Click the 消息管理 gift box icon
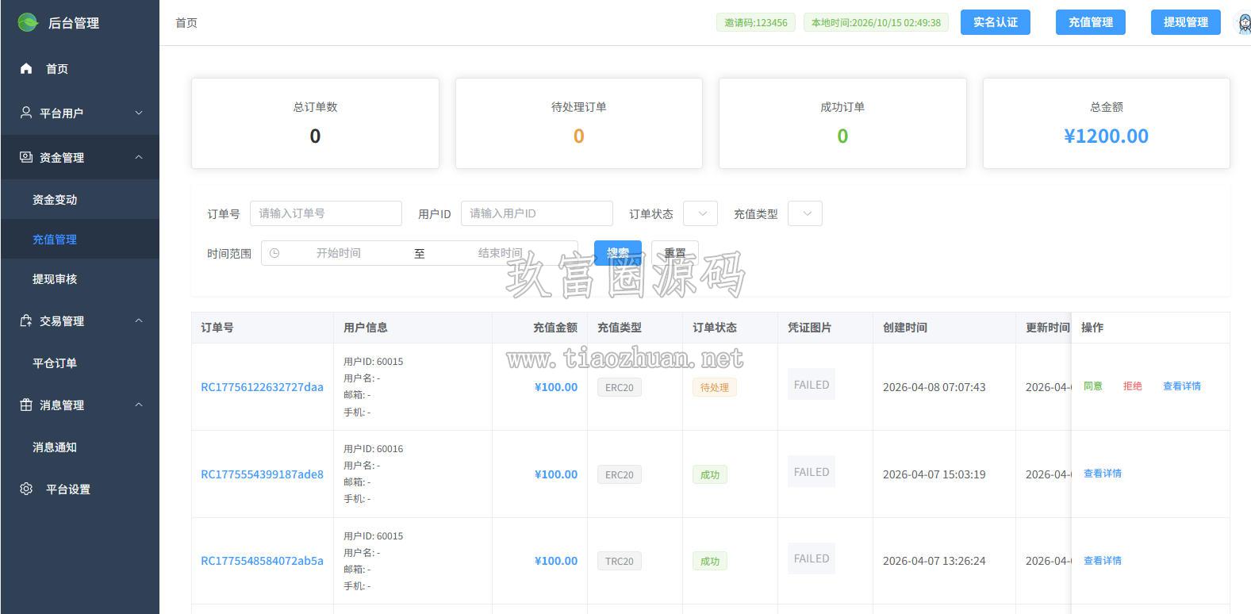The image size is (1251, 614). 26,405
